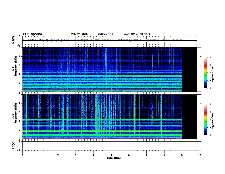The height and width of the screenshot is (174, 225).
Task: Click the ch.2 frequency axis "0" tick label
Action: click(x=20, y=139)
